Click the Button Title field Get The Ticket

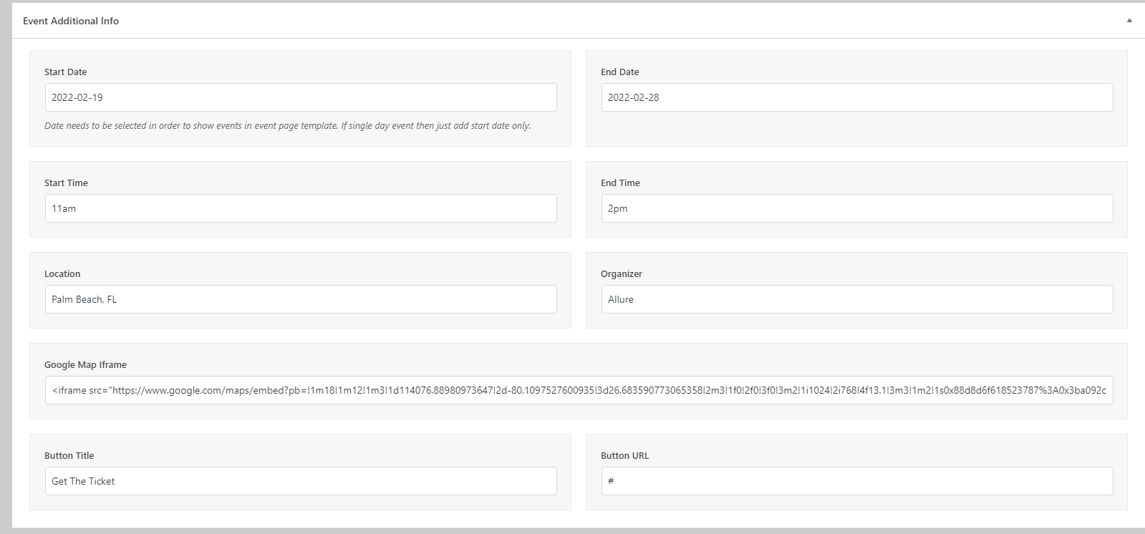pos(301,481)
